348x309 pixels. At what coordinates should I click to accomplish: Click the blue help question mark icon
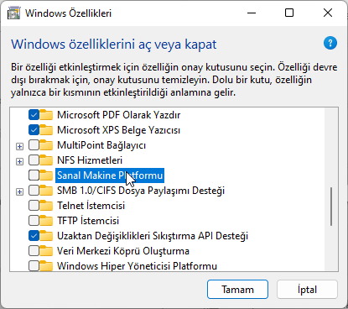tap(330, 43)
